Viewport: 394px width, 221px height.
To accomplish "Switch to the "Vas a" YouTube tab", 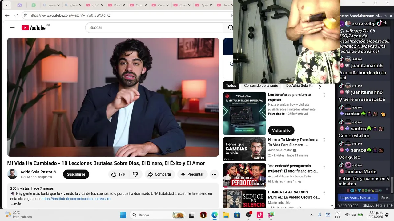I will click(161, 5).
